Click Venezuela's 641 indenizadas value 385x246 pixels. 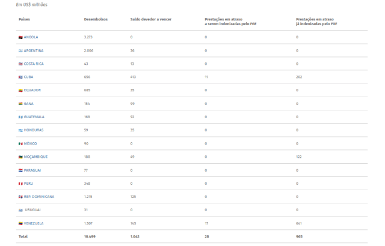pyautogui.click(x=299, y=223)
